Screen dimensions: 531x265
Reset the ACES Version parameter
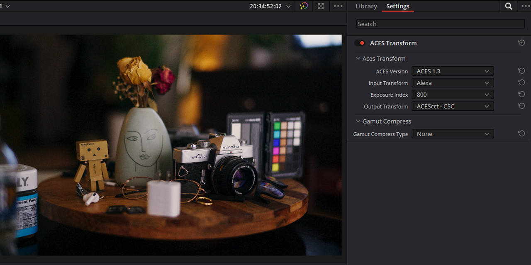tap(521, 71)
